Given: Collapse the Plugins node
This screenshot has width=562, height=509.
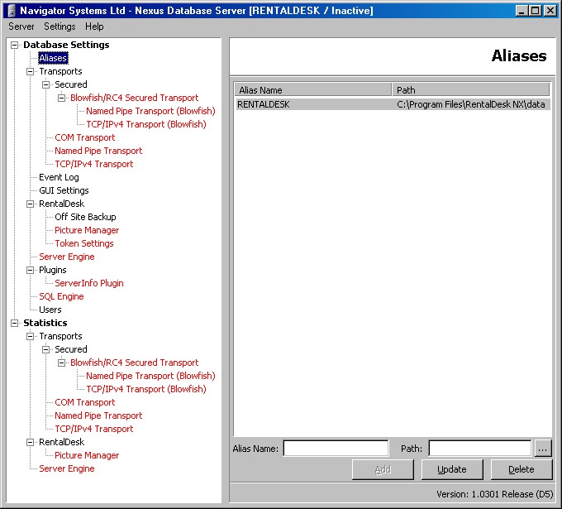Looking at the screenshot, I should [x=30, y=270].
